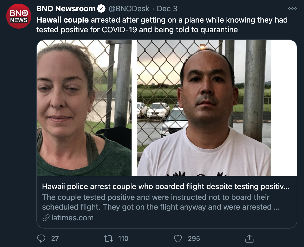Screen dimensions: 304x247
Task: Click the link chain icon beside latimes.com
Action: coord(46,218)
